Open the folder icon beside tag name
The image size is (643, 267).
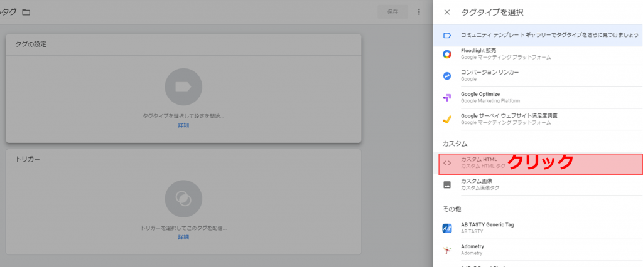point(26,13)
